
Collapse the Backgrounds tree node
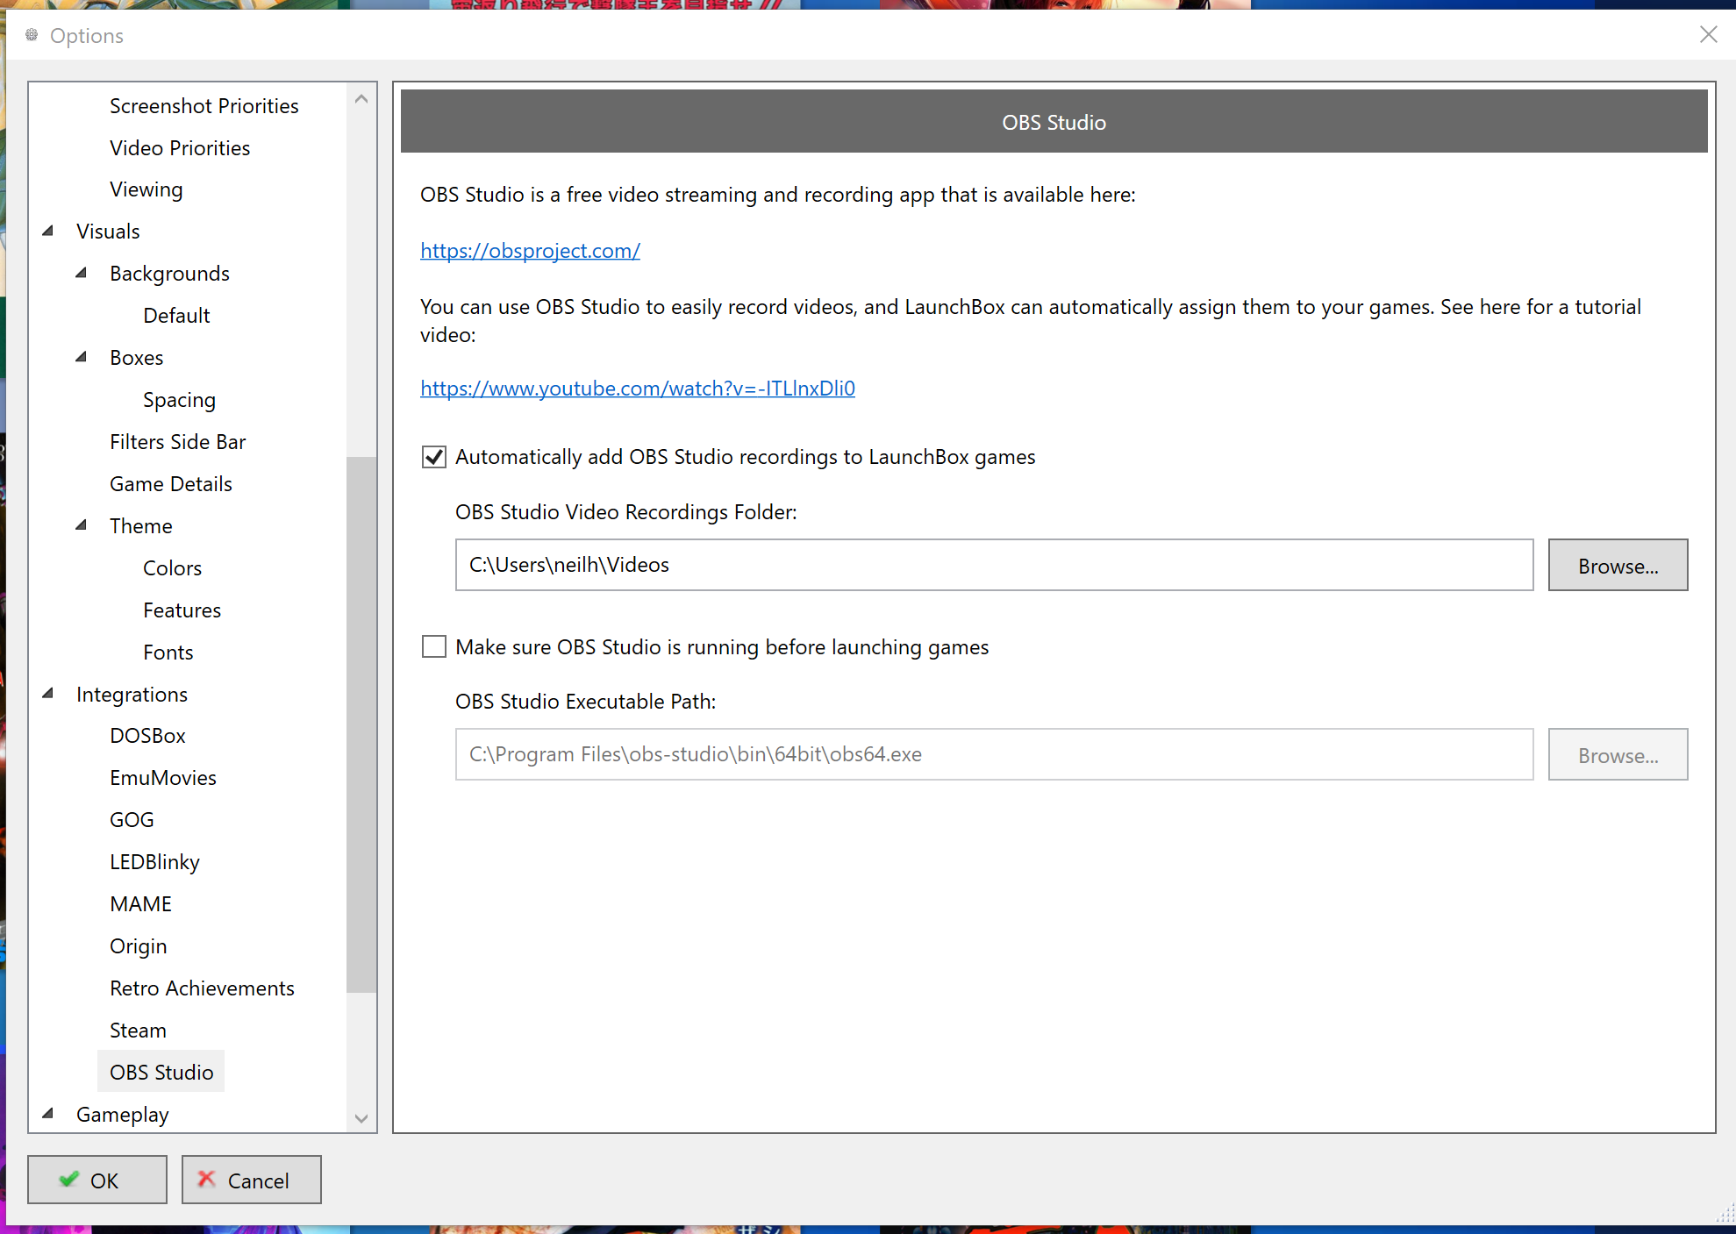[x=82, y=273]
